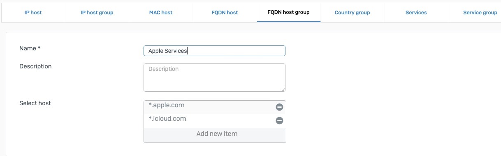Click into the Description text area
Viewport: 501px width, 156px height.
pyautogui.click(x=214, y=77)
